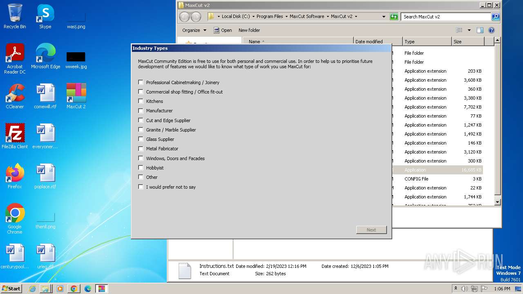Click Edge icon in taskbar
This screenshot has width=523, height=294.
tap(87, 289)
